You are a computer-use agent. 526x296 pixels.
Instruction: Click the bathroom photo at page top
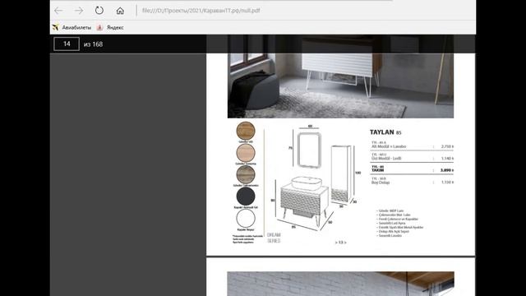340,76
